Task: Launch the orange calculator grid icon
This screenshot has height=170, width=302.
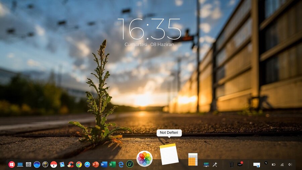Action: pos(193,159)
